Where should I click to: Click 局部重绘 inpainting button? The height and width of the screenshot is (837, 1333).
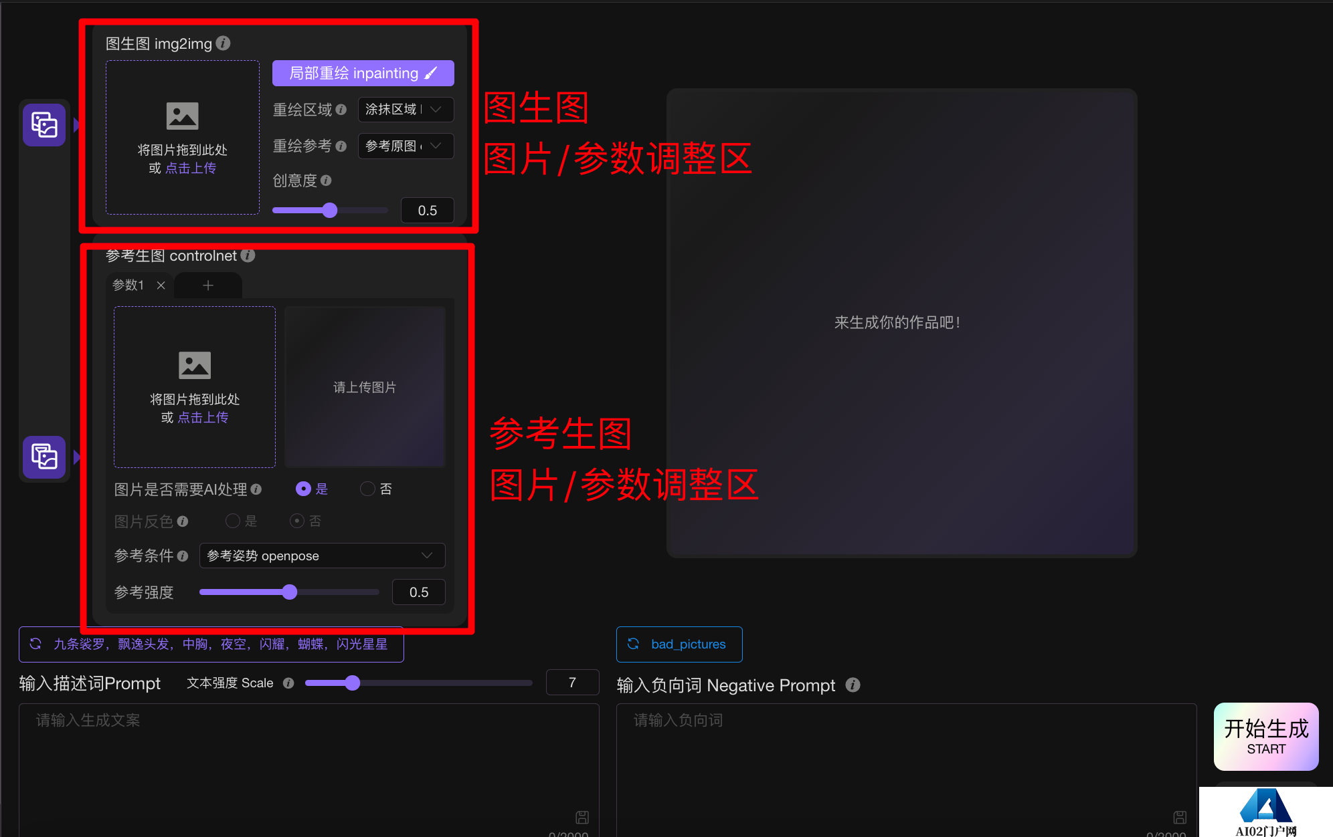coord(363,74)
